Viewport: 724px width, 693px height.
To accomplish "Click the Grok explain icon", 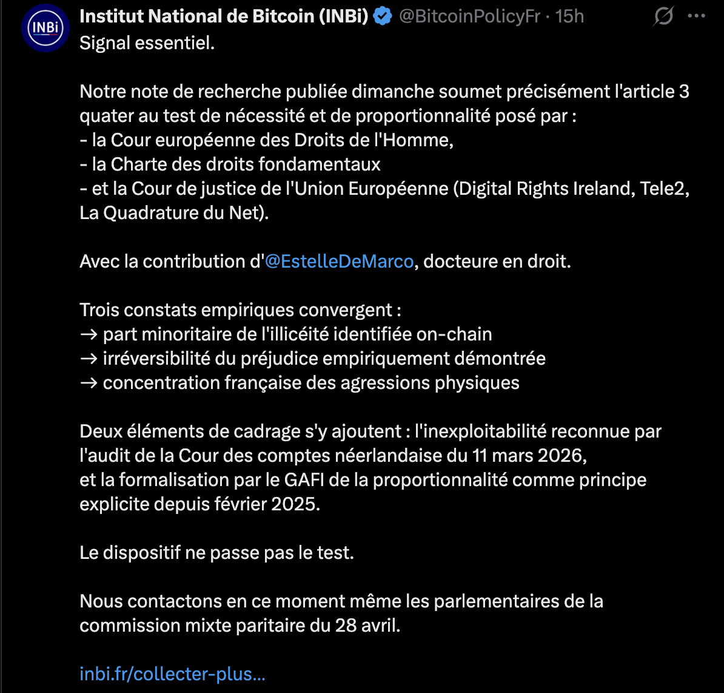I will click(663, 17).
